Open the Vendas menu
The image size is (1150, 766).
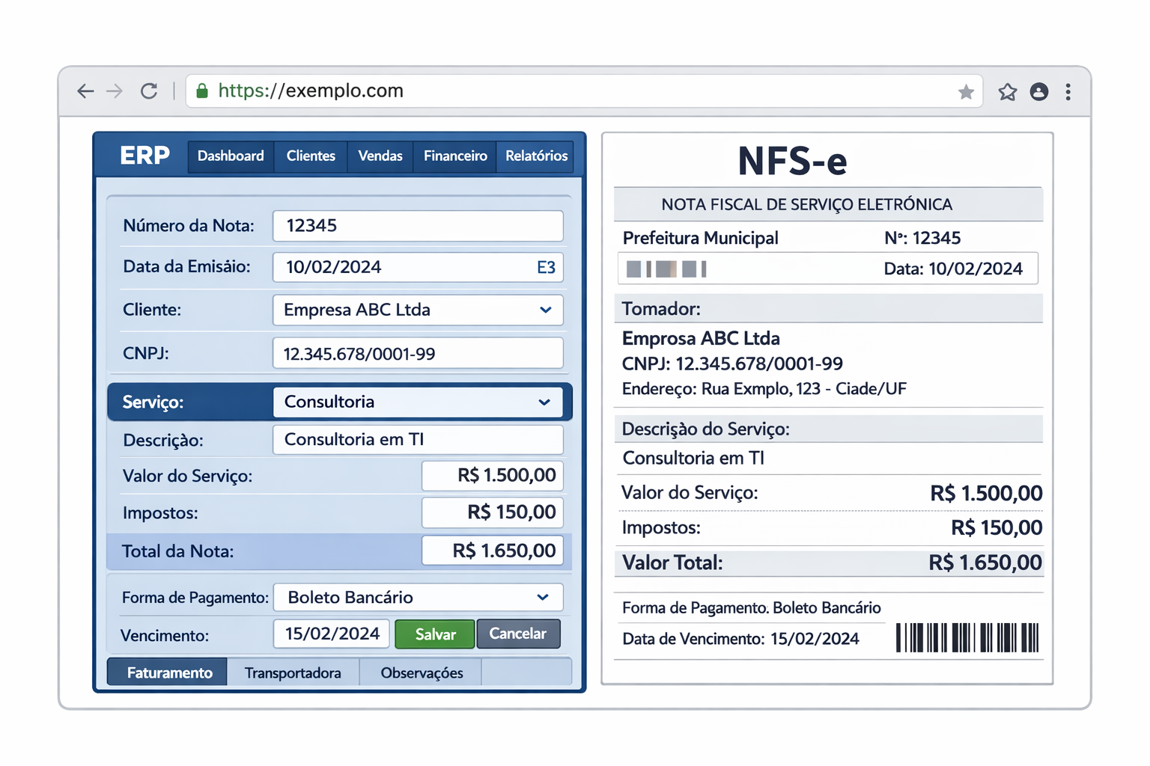[380, 156]
